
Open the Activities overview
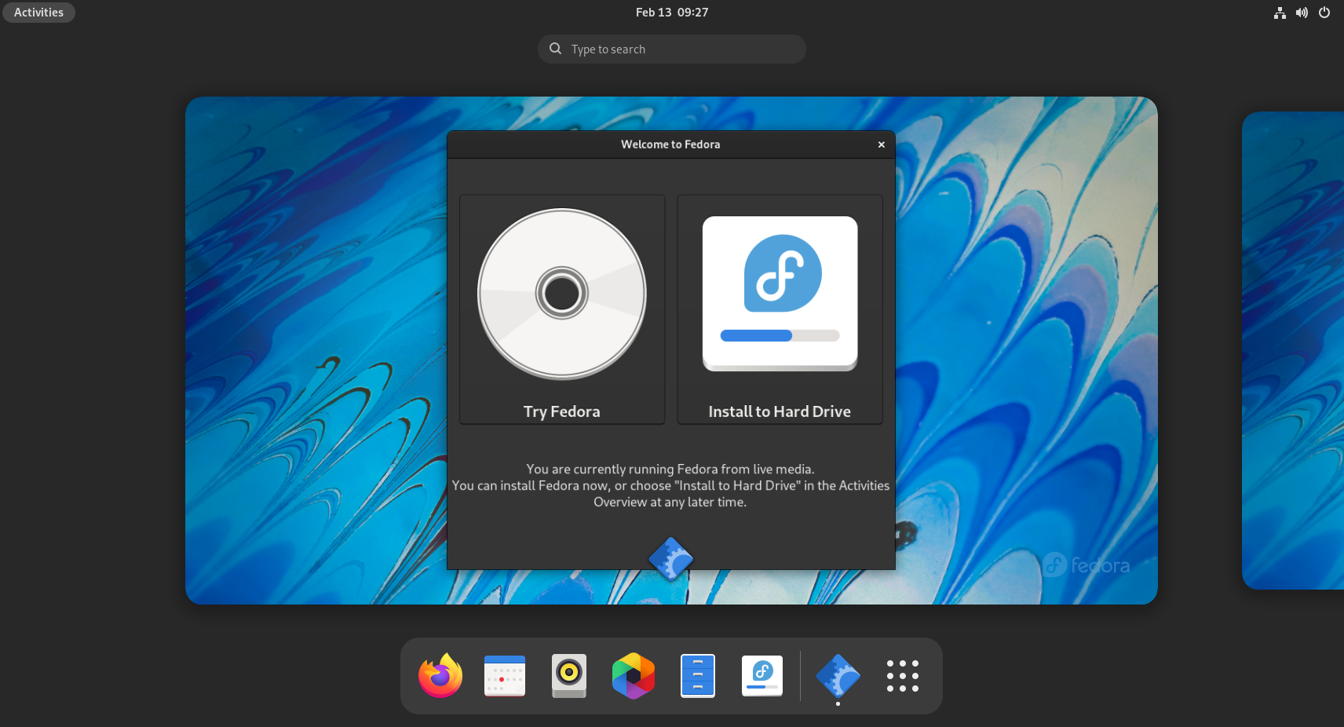[38, 12]
